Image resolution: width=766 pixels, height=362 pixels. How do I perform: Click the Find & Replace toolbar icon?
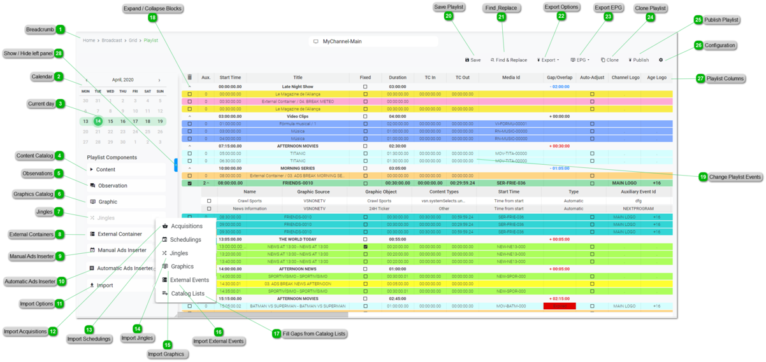493,60
